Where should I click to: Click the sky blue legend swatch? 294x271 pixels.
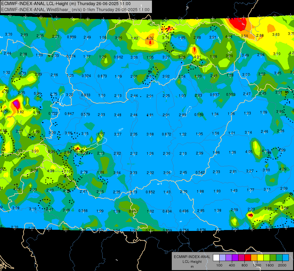(286, 258)
